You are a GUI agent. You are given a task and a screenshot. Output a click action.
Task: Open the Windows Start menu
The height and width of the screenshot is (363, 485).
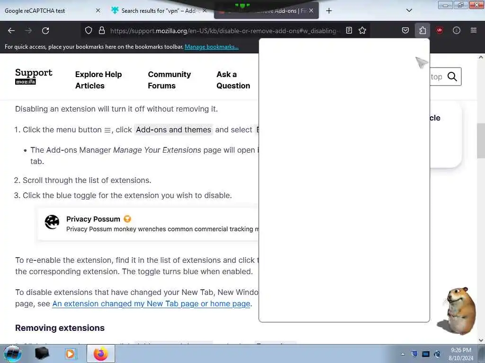[12, 354]
